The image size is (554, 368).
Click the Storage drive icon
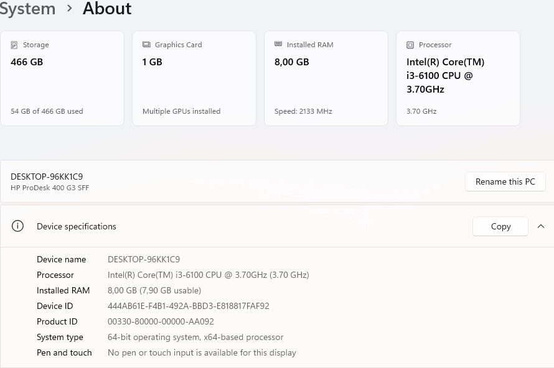point(14,45)
